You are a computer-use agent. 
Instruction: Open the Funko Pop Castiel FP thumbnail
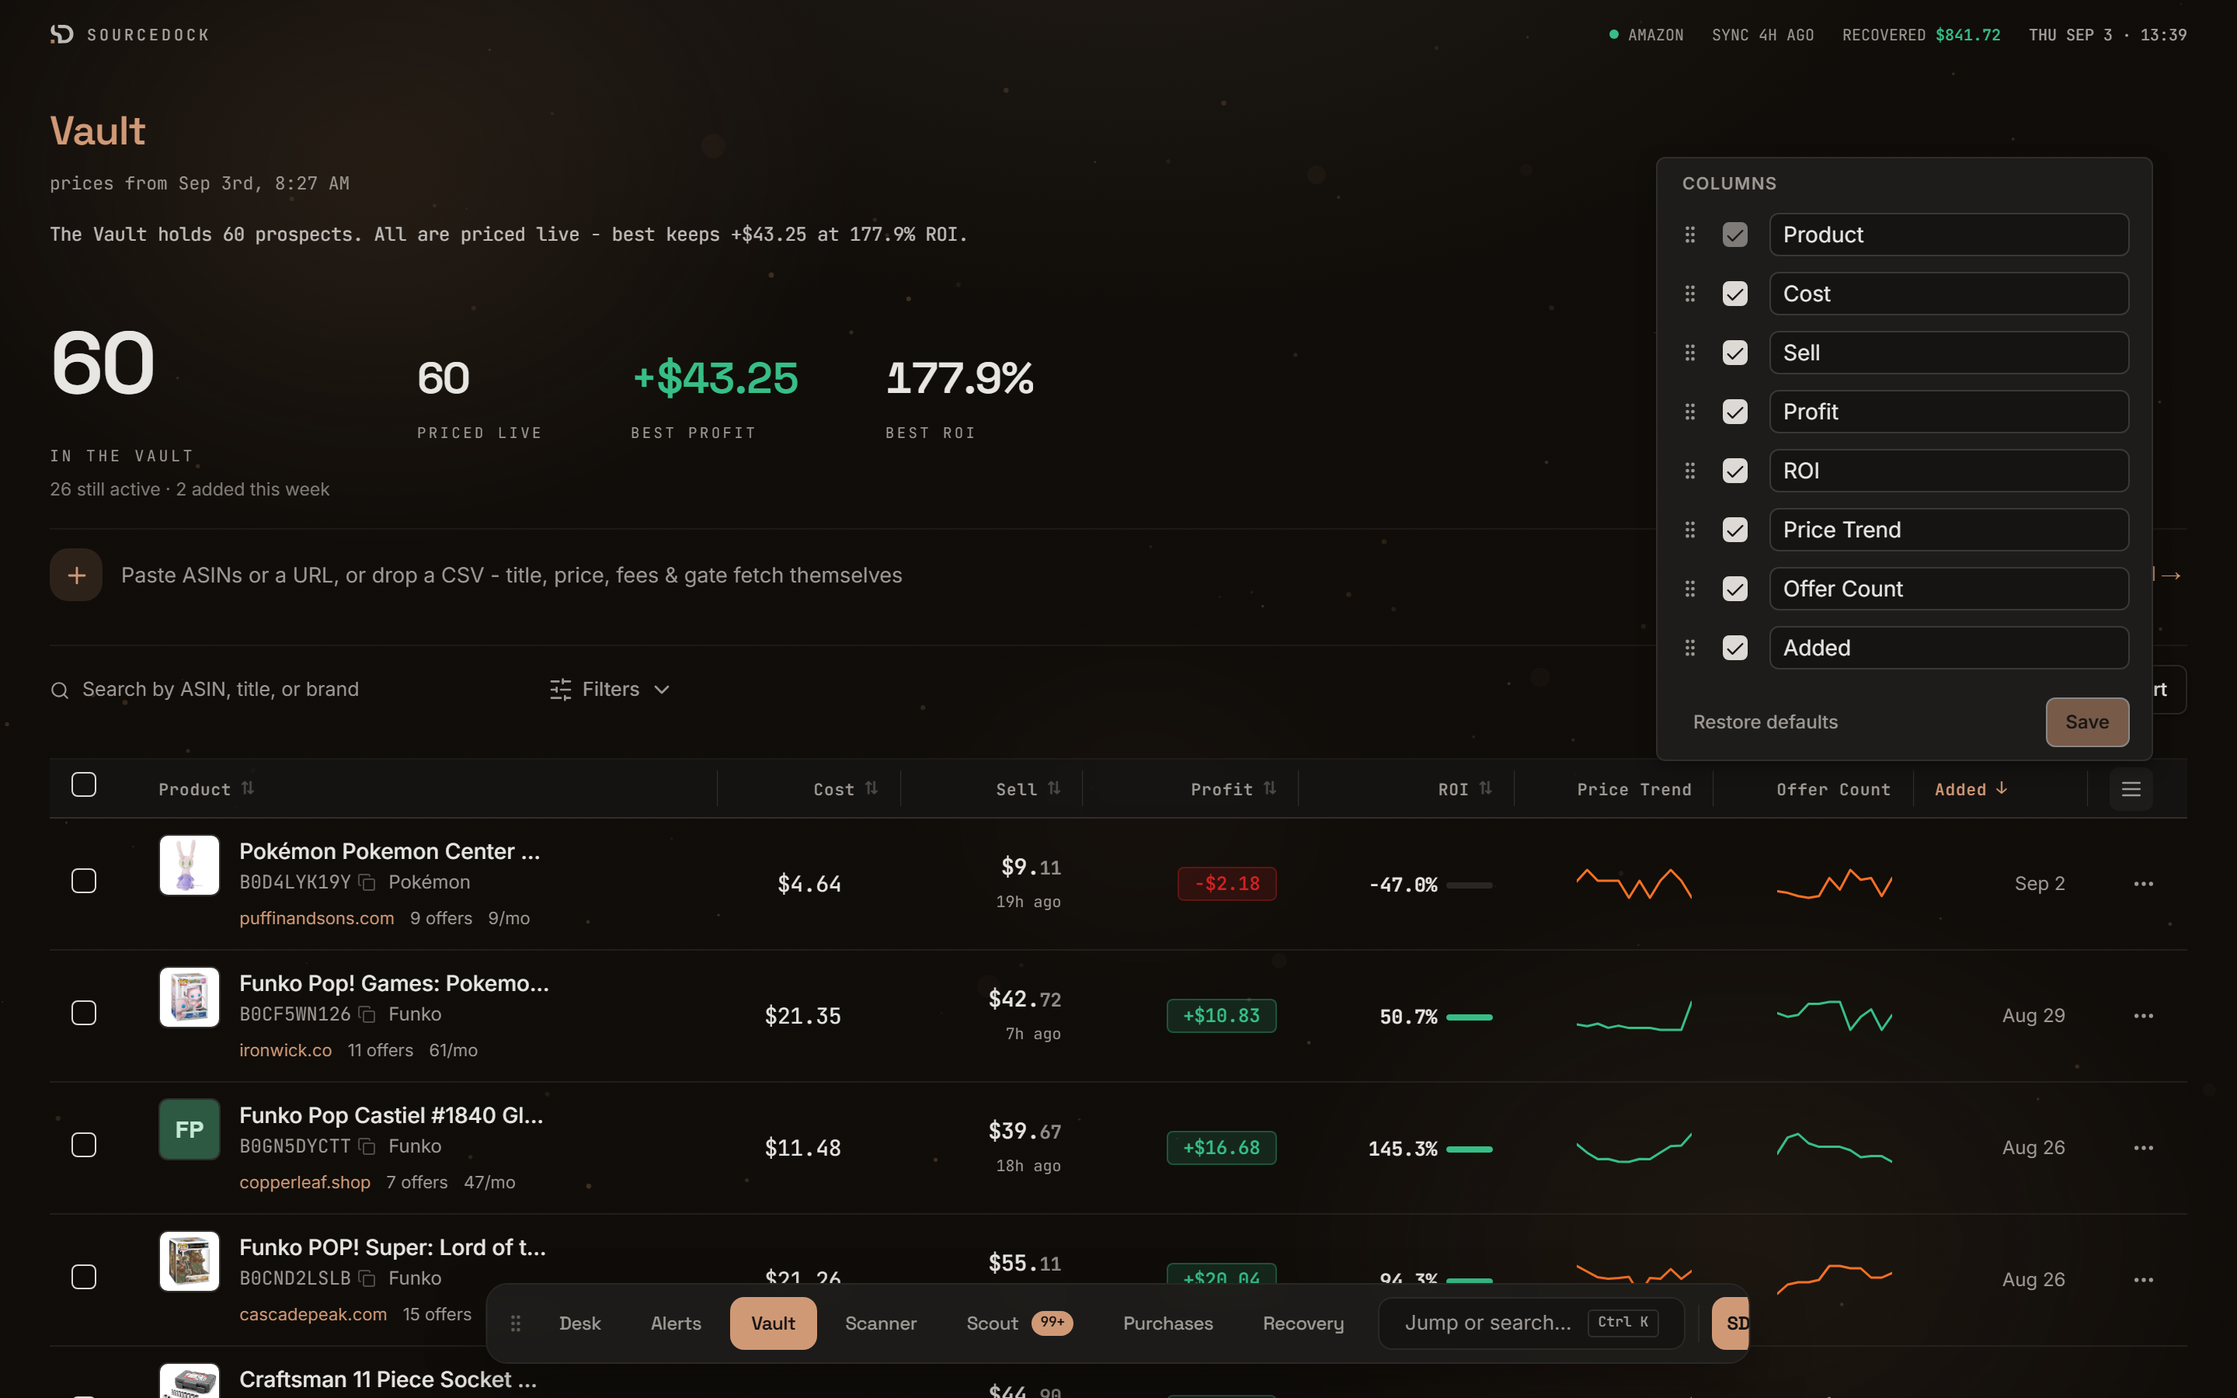click(x=189, y=1130)
